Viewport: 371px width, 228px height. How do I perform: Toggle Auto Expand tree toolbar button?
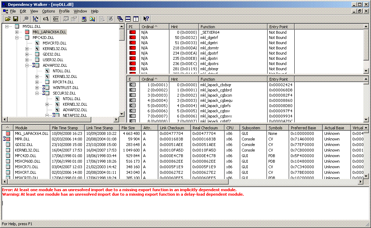click(35, 19)
